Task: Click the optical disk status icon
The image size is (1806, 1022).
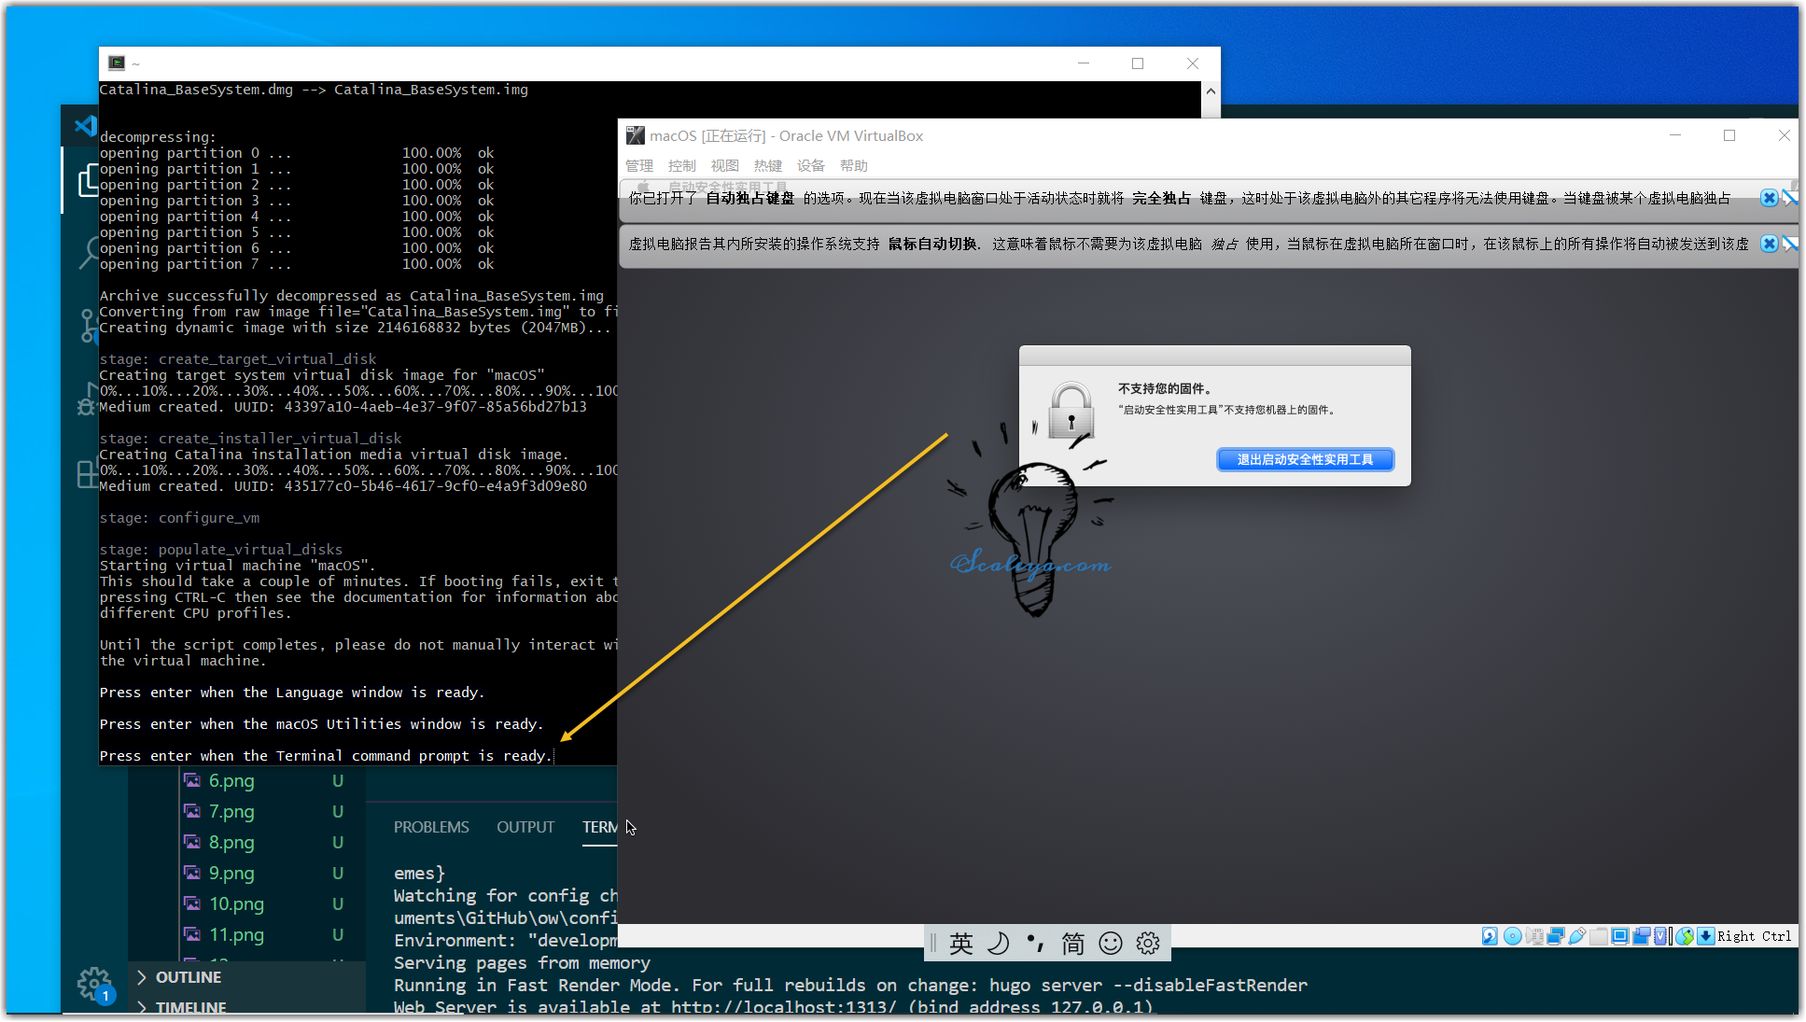Action: pyautogui.click(x=1513, y=936)
